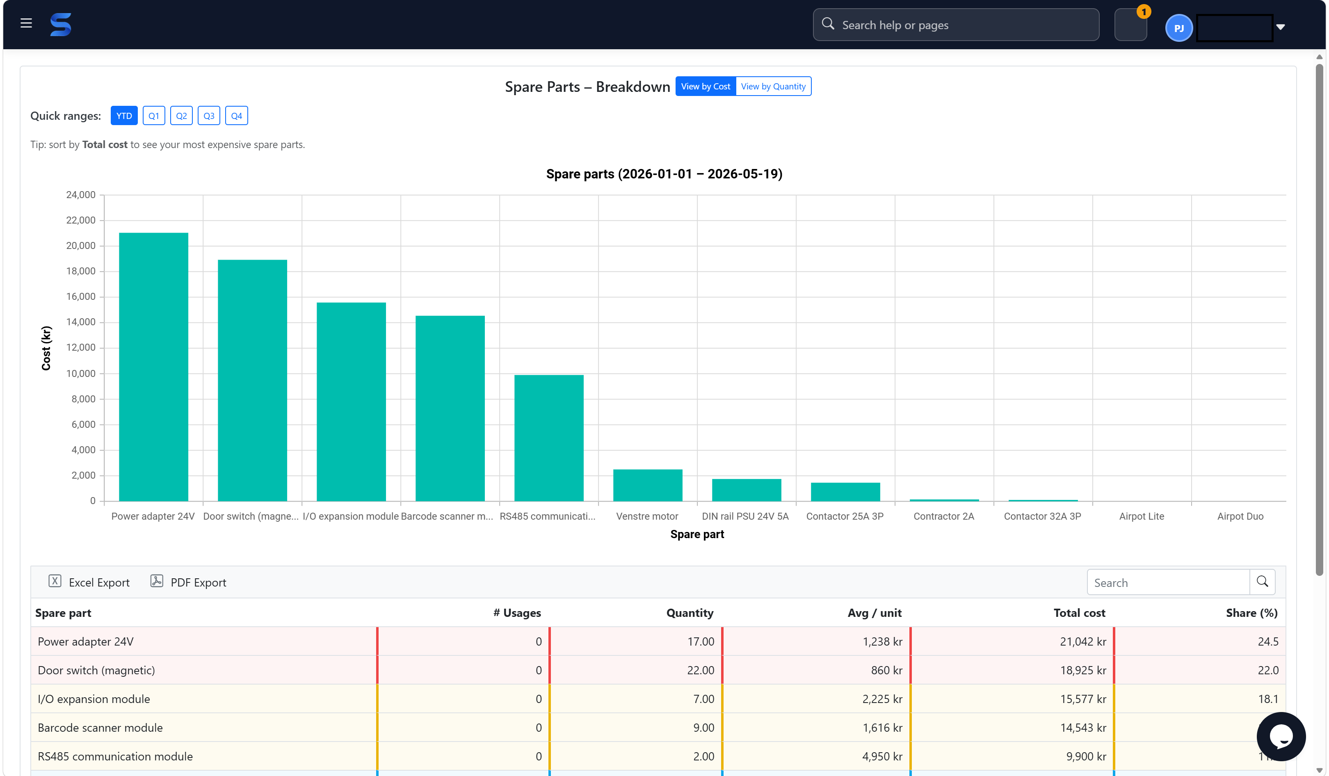The height and width of the screenshot is (776, 1329).
Task: Click the Spare Parts – Breakdown heading
Action: 587,87
